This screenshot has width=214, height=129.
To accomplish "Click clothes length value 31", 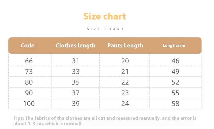I will tap(76, 61).
